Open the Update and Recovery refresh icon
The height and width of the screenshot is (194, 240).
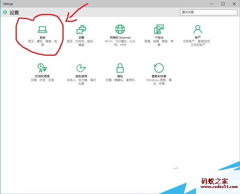pos(159,68)
